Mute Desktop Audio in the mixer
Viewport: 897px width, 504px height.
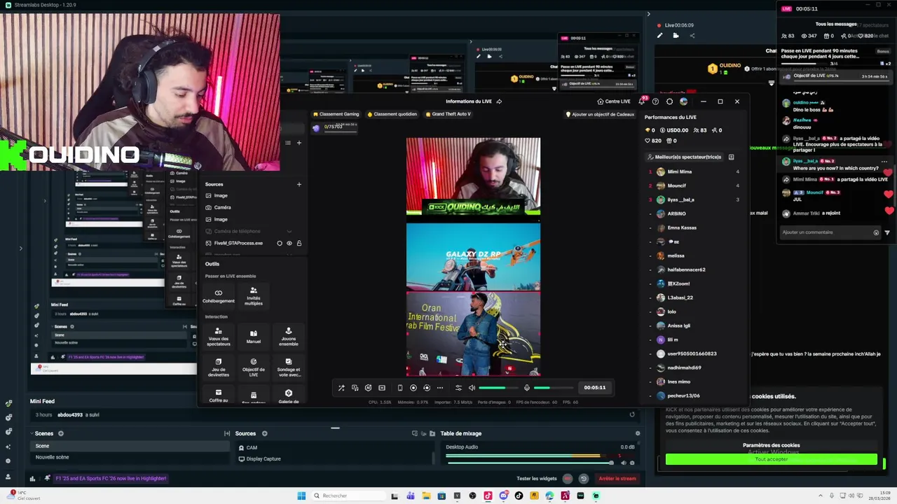point(623,463)
